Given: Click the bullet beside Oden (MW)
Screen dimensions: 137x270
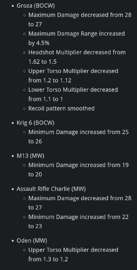Looking at the screenshot, I should point(13,241).
